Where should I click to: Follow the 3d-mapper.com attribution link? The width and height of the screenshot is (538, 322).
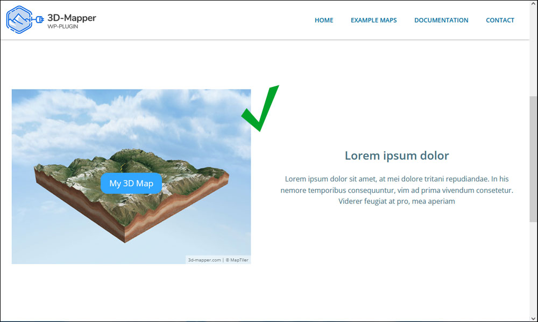204,260
